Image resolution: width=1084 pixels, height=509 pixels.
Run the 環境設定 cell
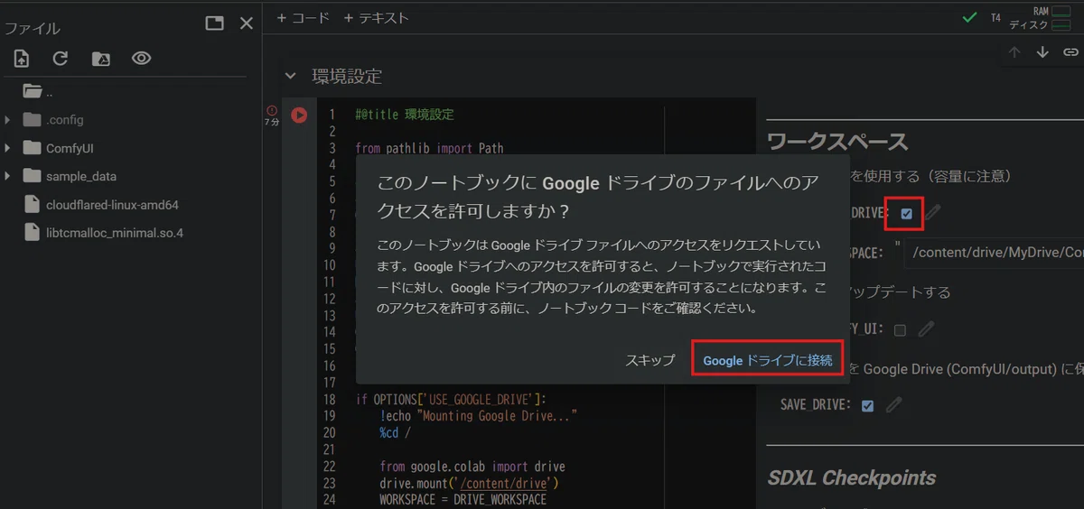coord(299,116)
